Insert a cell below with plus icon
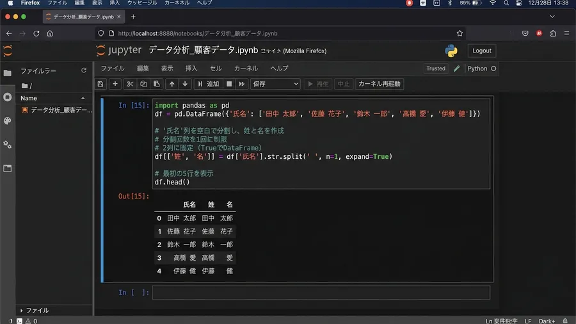 115,84
